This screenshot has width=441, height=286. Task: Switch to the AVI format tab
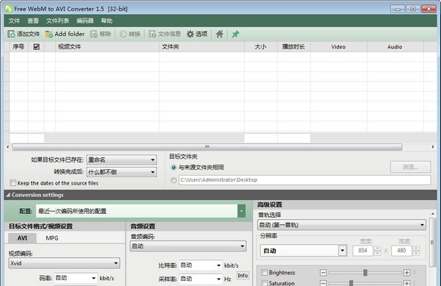coord(22,238)
